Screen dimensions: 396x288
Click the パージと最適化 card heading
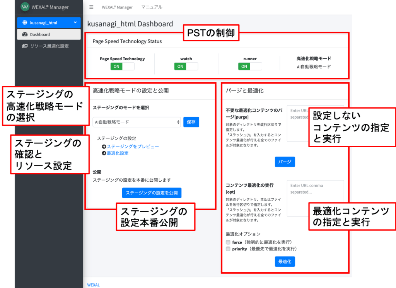pyautogui.click(x=245, y=90)
